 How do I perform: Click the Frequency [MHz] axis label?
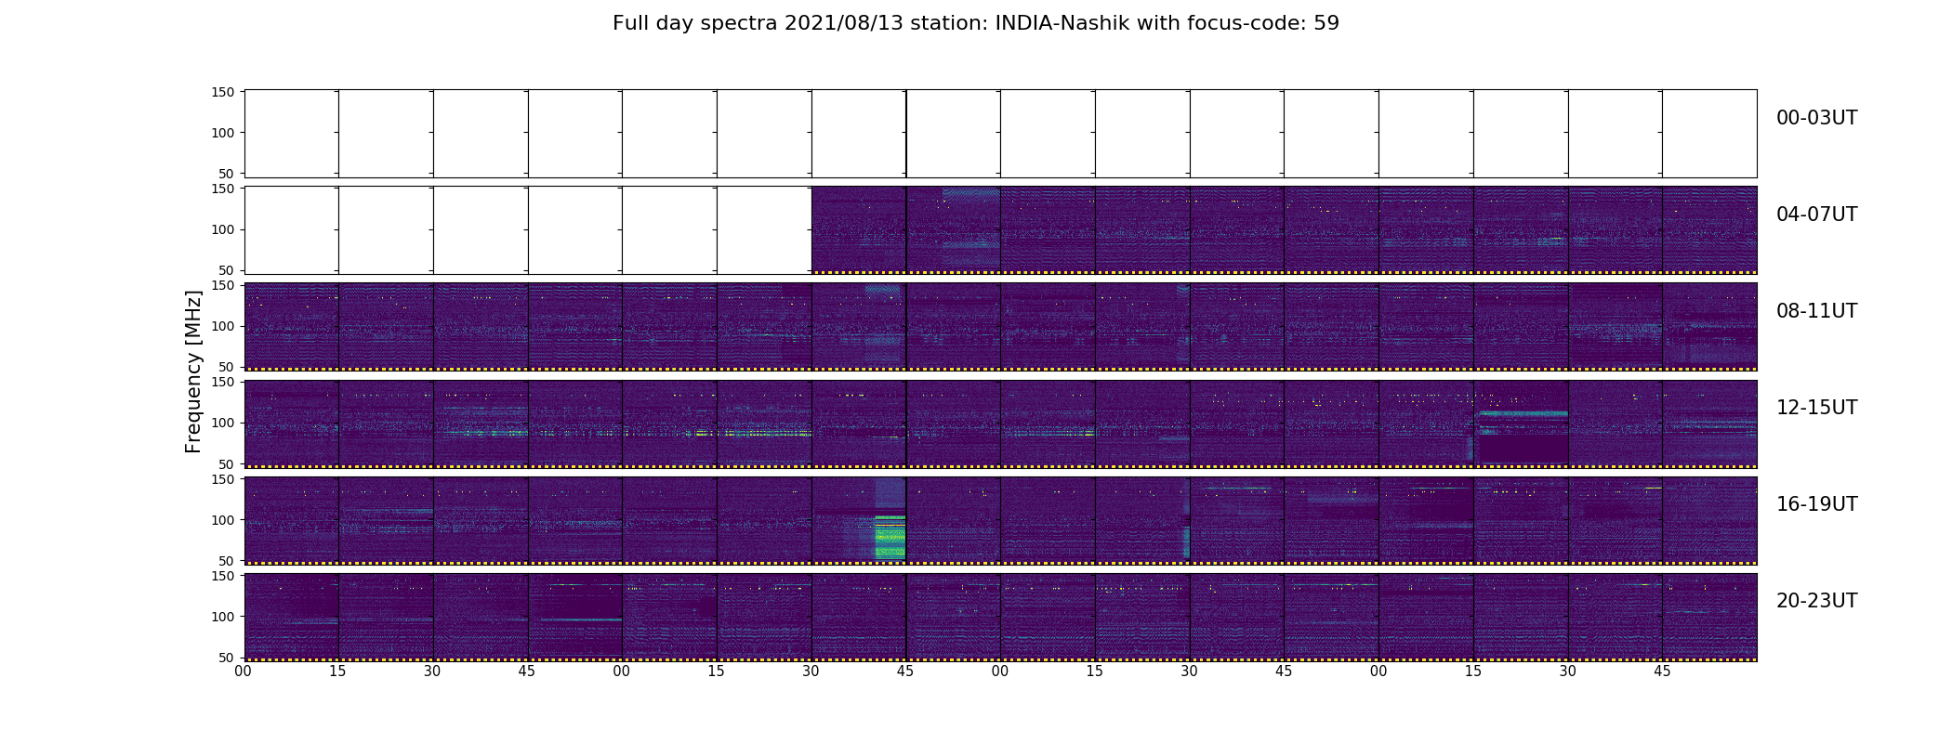click(x=193, y=371)
